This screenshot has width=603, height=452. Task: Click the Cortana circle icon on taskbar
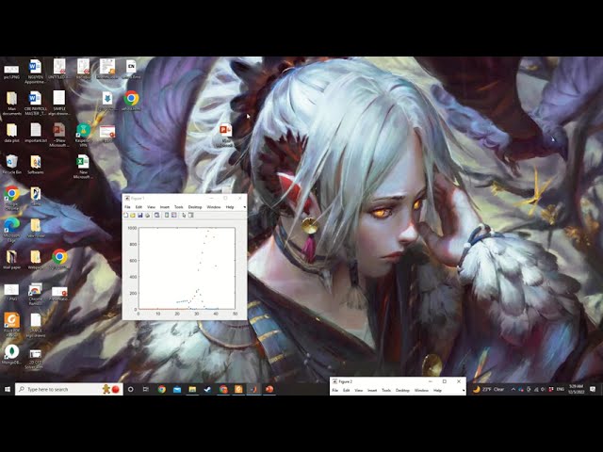click(x=130, y=389)
